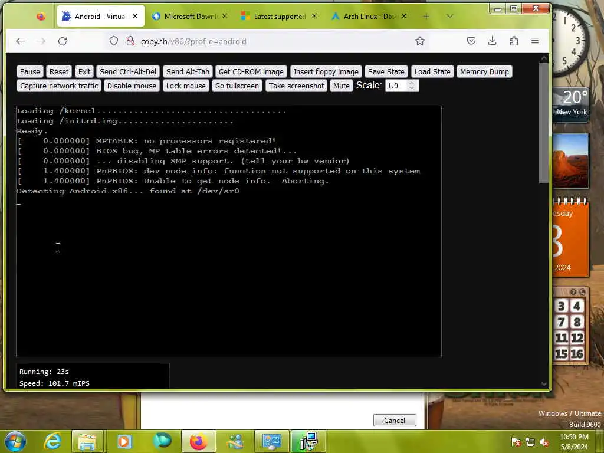Bookmark this page with the star icon
604x453 pixels.
[x=420, y=41]
